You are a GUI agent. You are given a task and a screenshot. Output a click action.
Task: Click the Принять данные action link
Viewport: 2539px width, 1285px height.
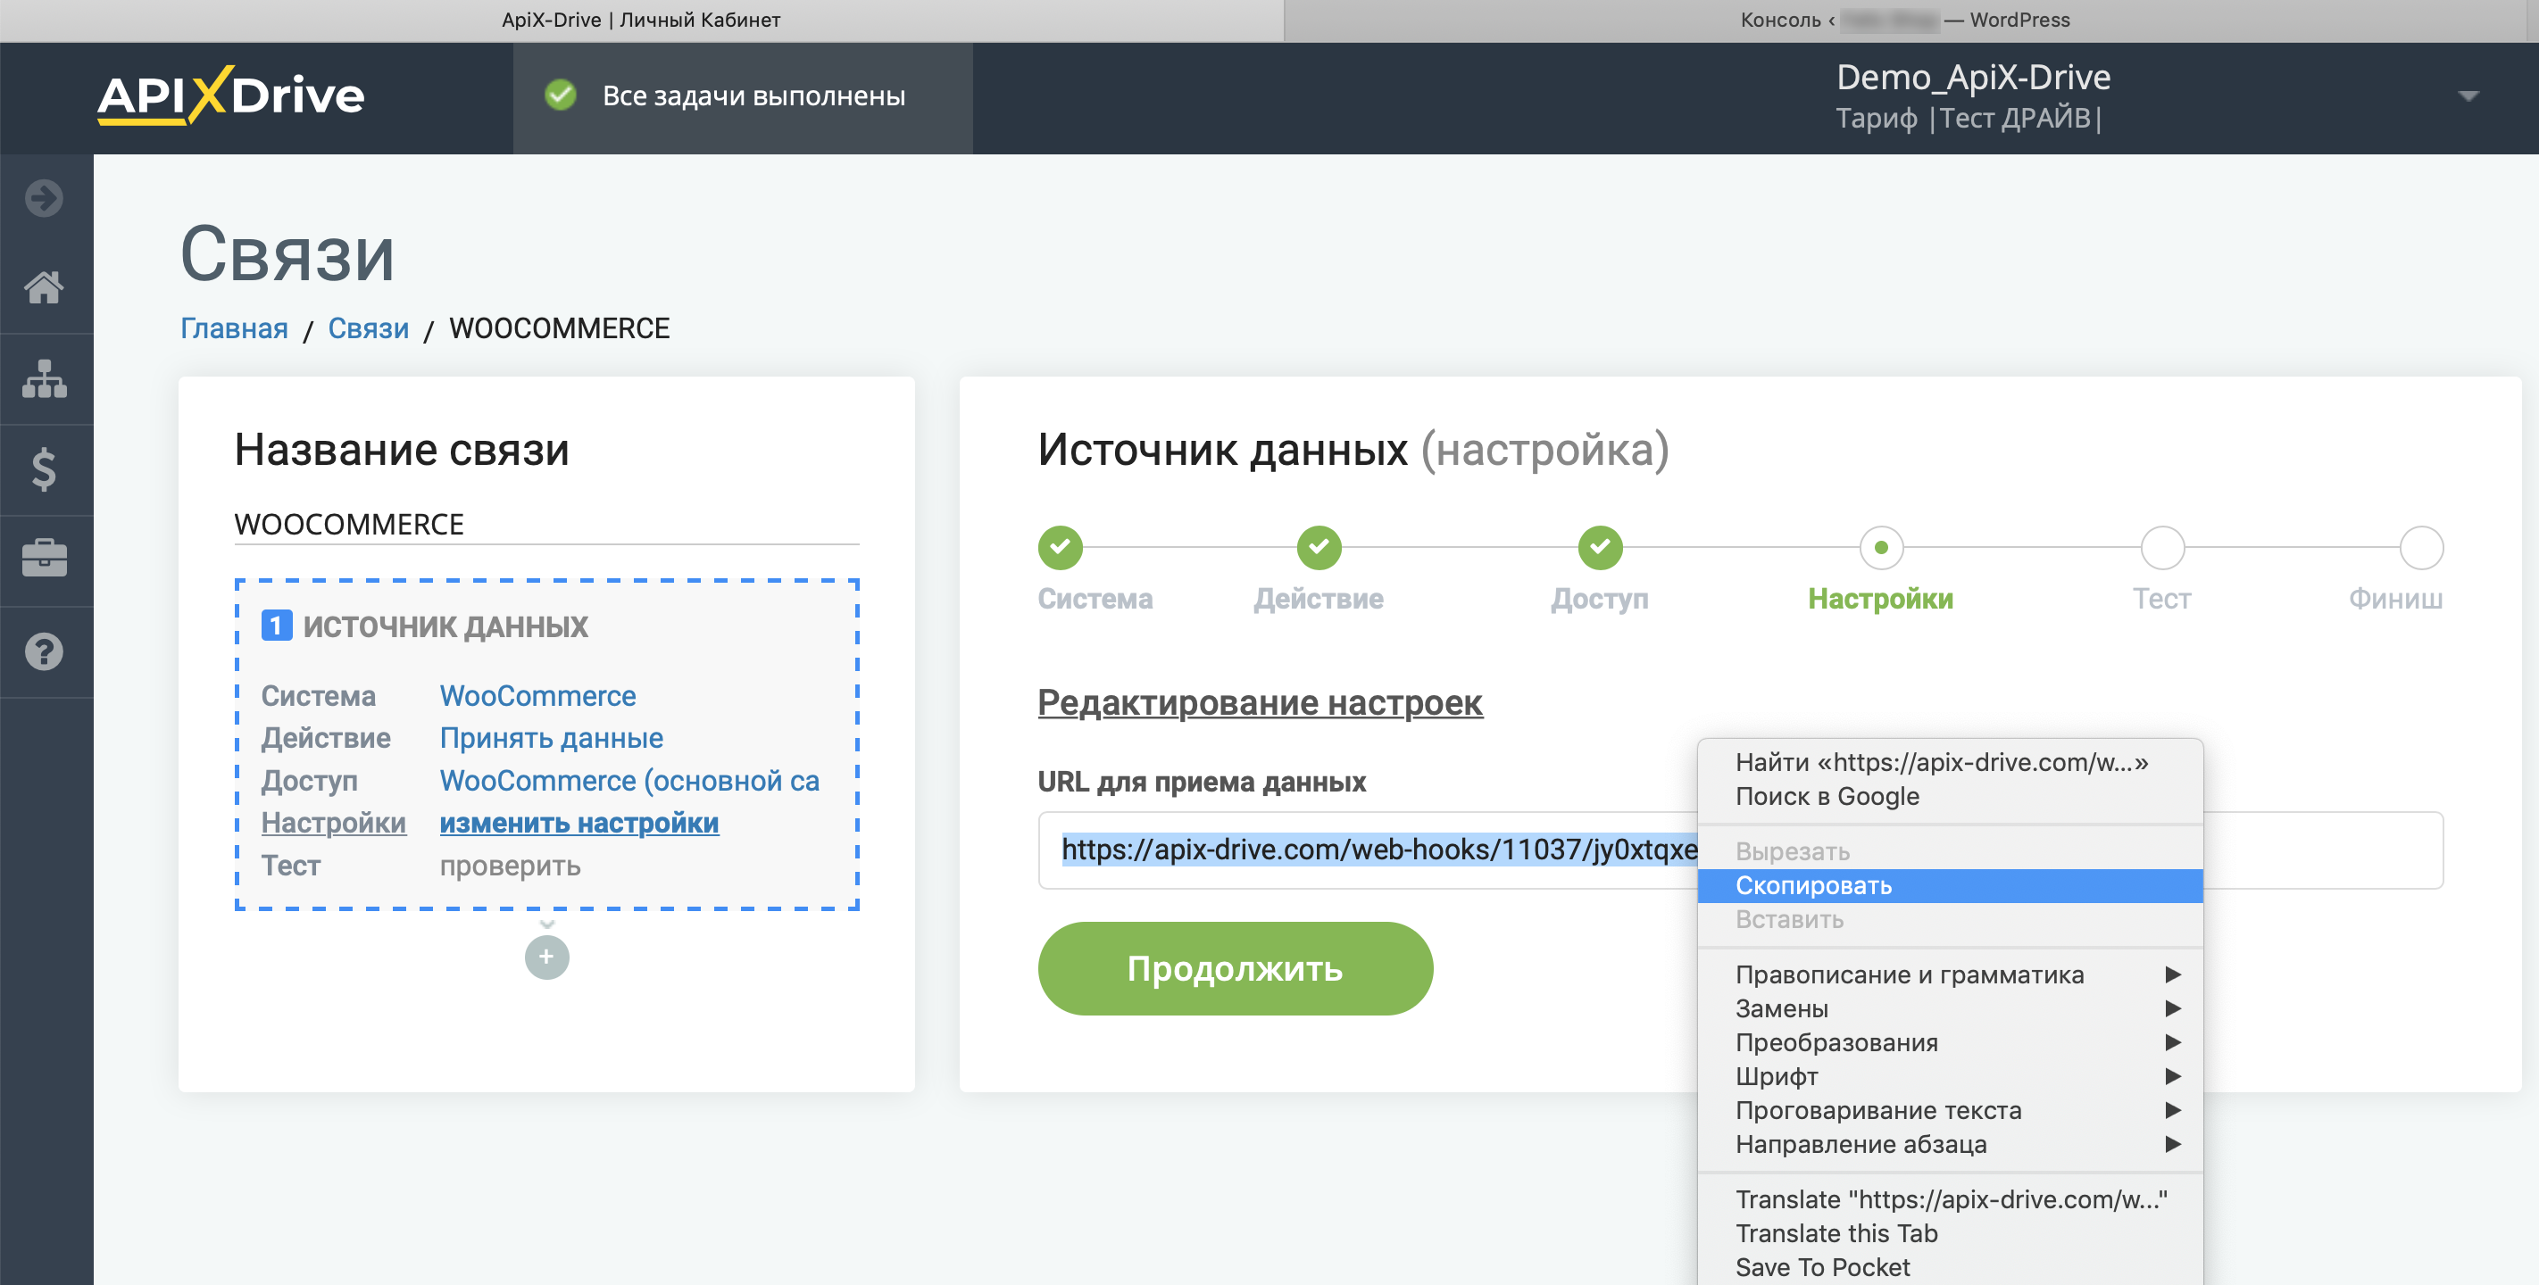tap(551, 738)
